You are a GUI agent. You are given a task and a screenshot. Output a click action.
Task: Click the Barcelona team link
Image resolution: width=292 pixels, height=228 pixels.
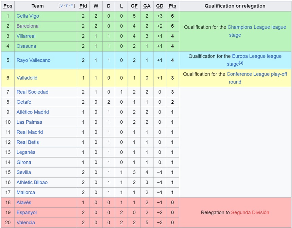[28, 26]
